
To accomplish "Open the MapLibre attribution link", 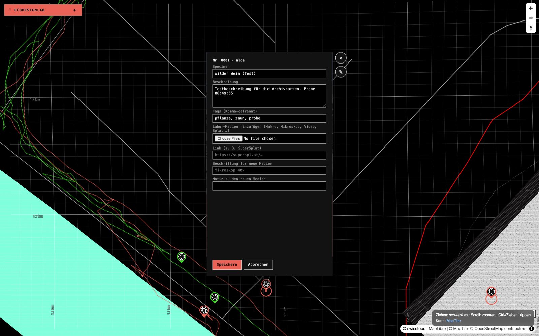I will point(437,329).
